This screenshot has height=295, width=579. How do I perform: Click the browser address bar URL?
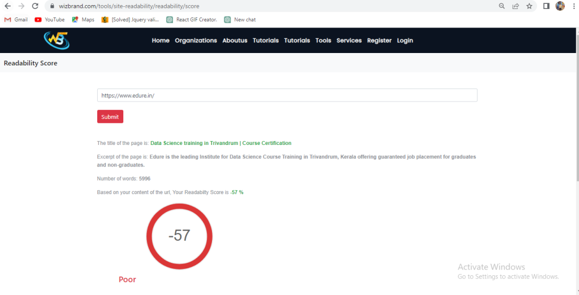coord(129,6)
